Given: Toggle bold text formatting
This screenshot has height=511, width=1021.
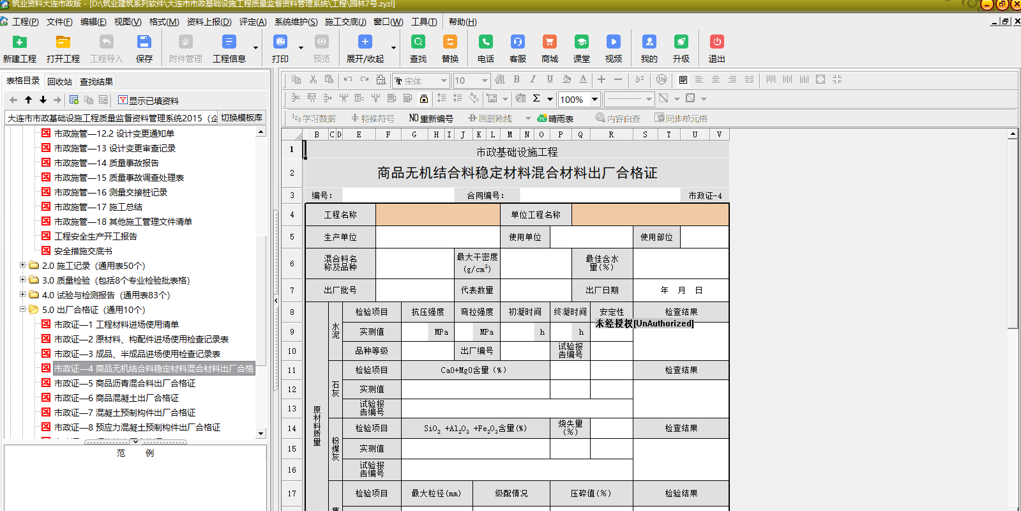Looking at the screenshot, I should pyautogui.click(x=517, y=80).
